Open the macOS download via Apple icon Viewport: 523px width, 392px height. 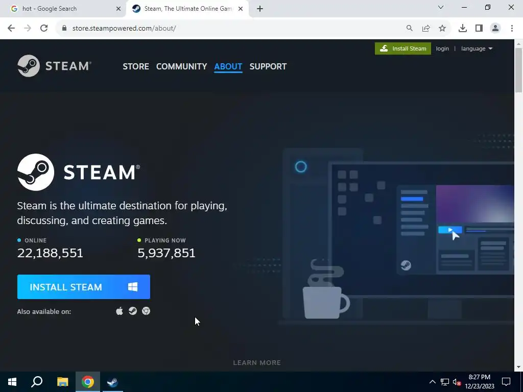pos(120,311)
